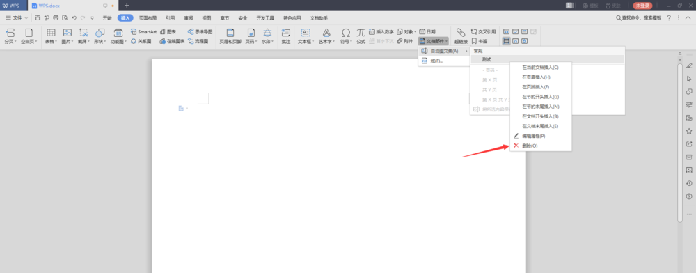Switch to the 引用 references tab
This screenshot has height=273, width=696.
click(x=170, y=17)
